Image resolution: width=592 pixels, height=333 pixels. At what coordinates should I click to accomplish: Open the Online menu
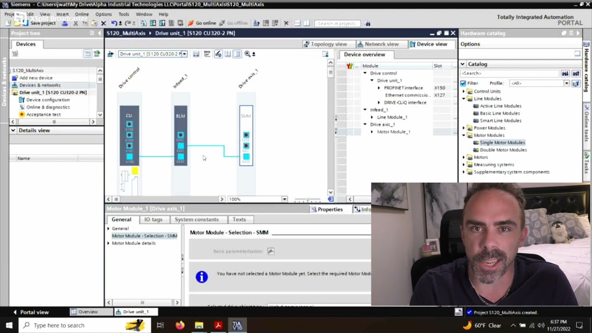[x=82, y=14]
